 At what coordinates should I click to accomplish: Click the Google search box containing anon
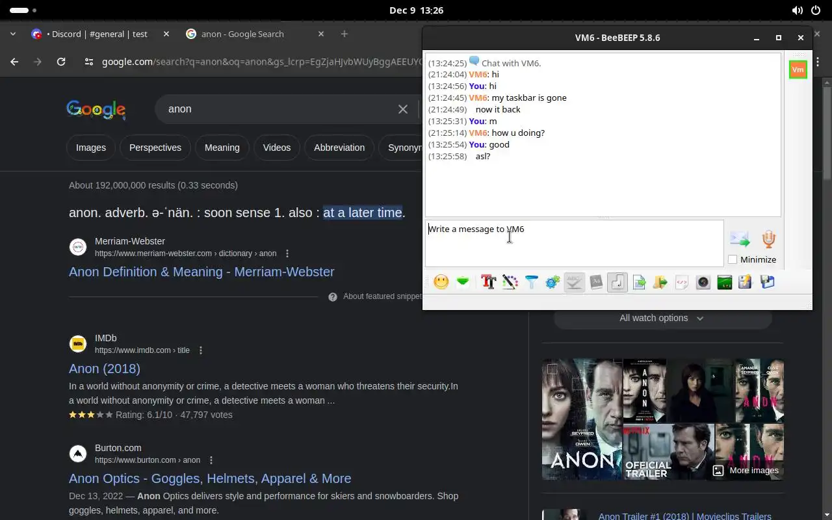[x=279, y=109]
